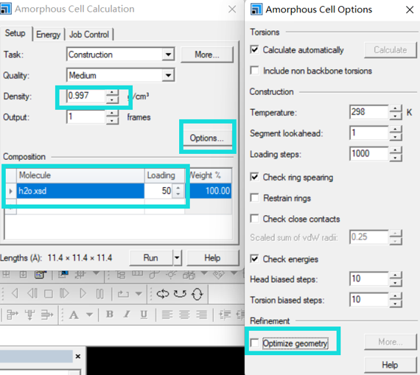
Task: Enable Optimize geometry checkbox
Action: (254, 343)
